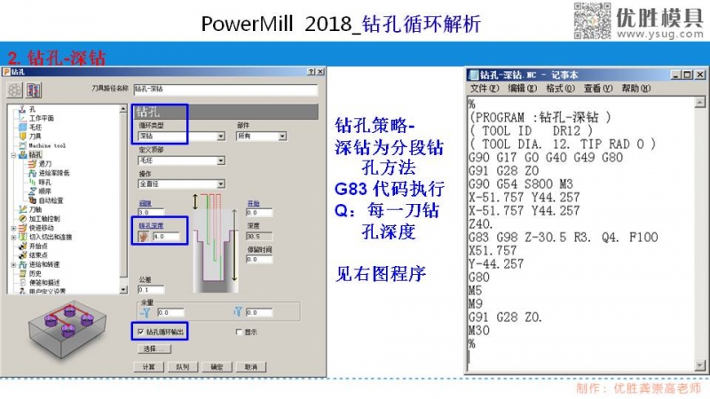
Task: Open the 自动检查 page in tree
Action: coord(51,200)
